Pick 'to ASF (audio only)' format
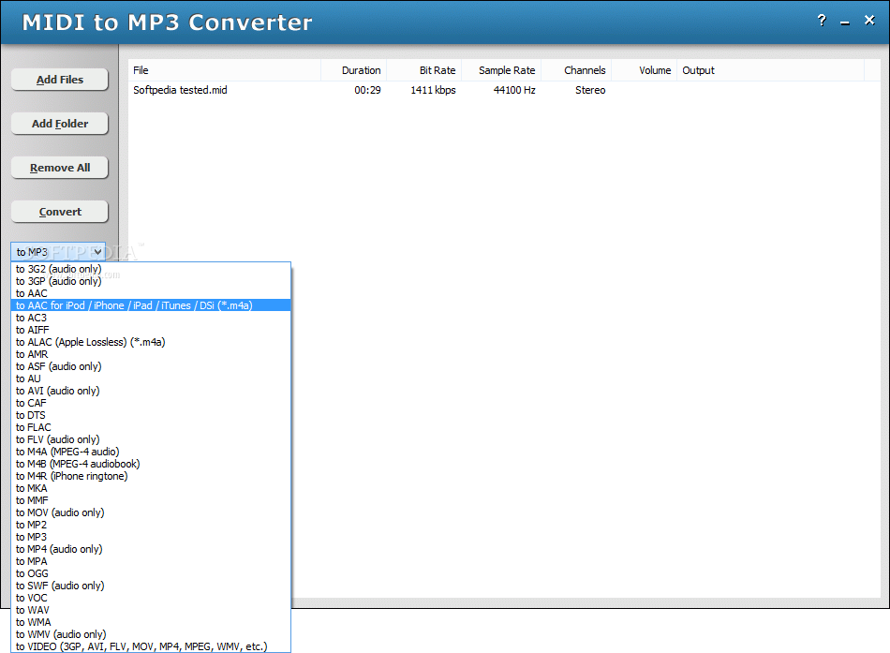 click(x=151, y=367)
